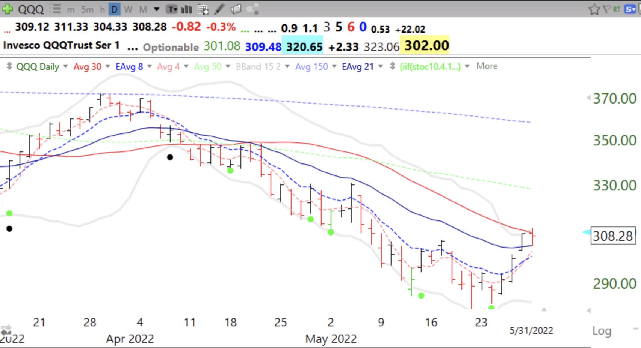Click the small arrow beside 370.00 on price axis
This screenshot has height=348, width=641.
588,98
